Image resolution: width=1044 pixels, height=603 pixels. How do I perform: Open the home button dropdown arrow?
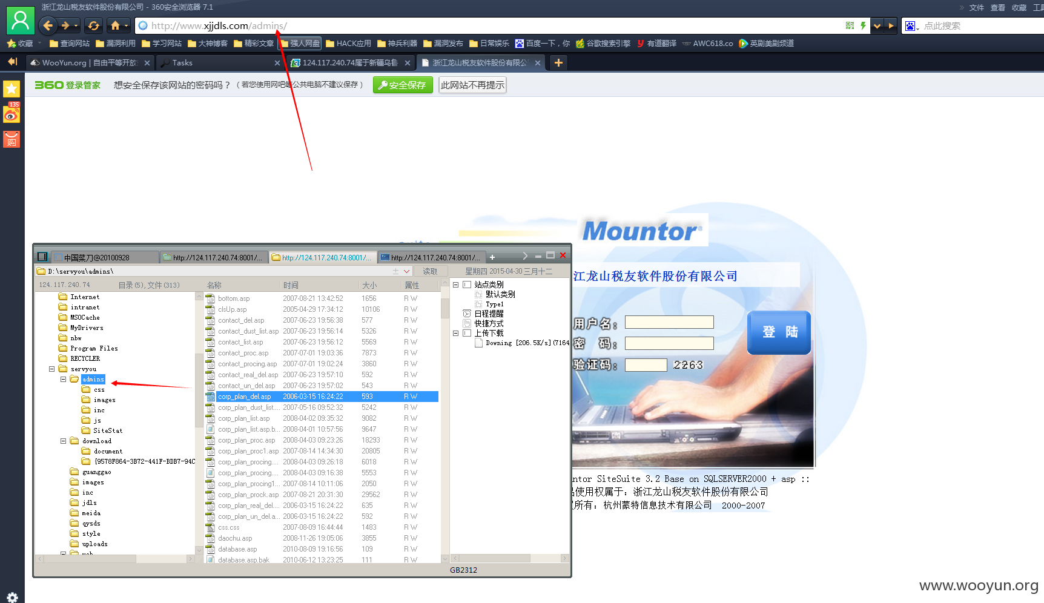pos(126,26)
